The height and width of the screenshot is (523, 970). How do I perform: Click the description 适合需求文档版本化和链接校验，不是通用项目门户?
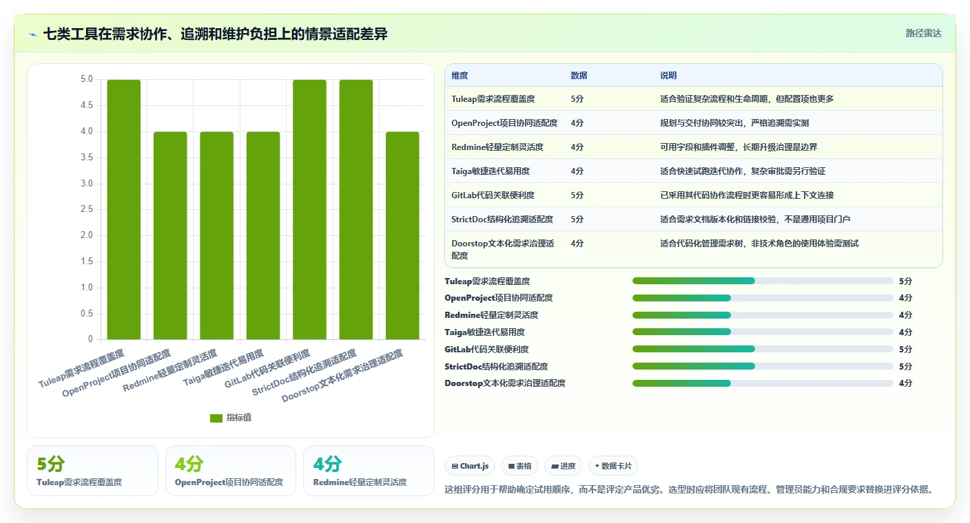click(756, 220)
